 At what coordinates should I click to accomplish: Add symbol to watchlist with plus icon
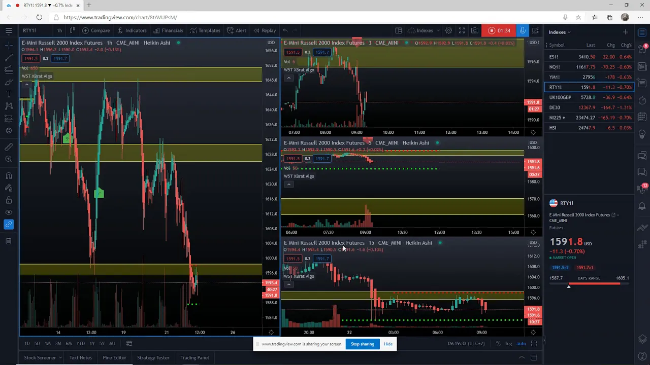tap(625, 32)
